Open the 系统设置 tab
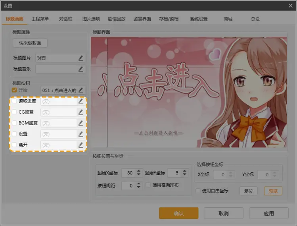 coord(199,19)
